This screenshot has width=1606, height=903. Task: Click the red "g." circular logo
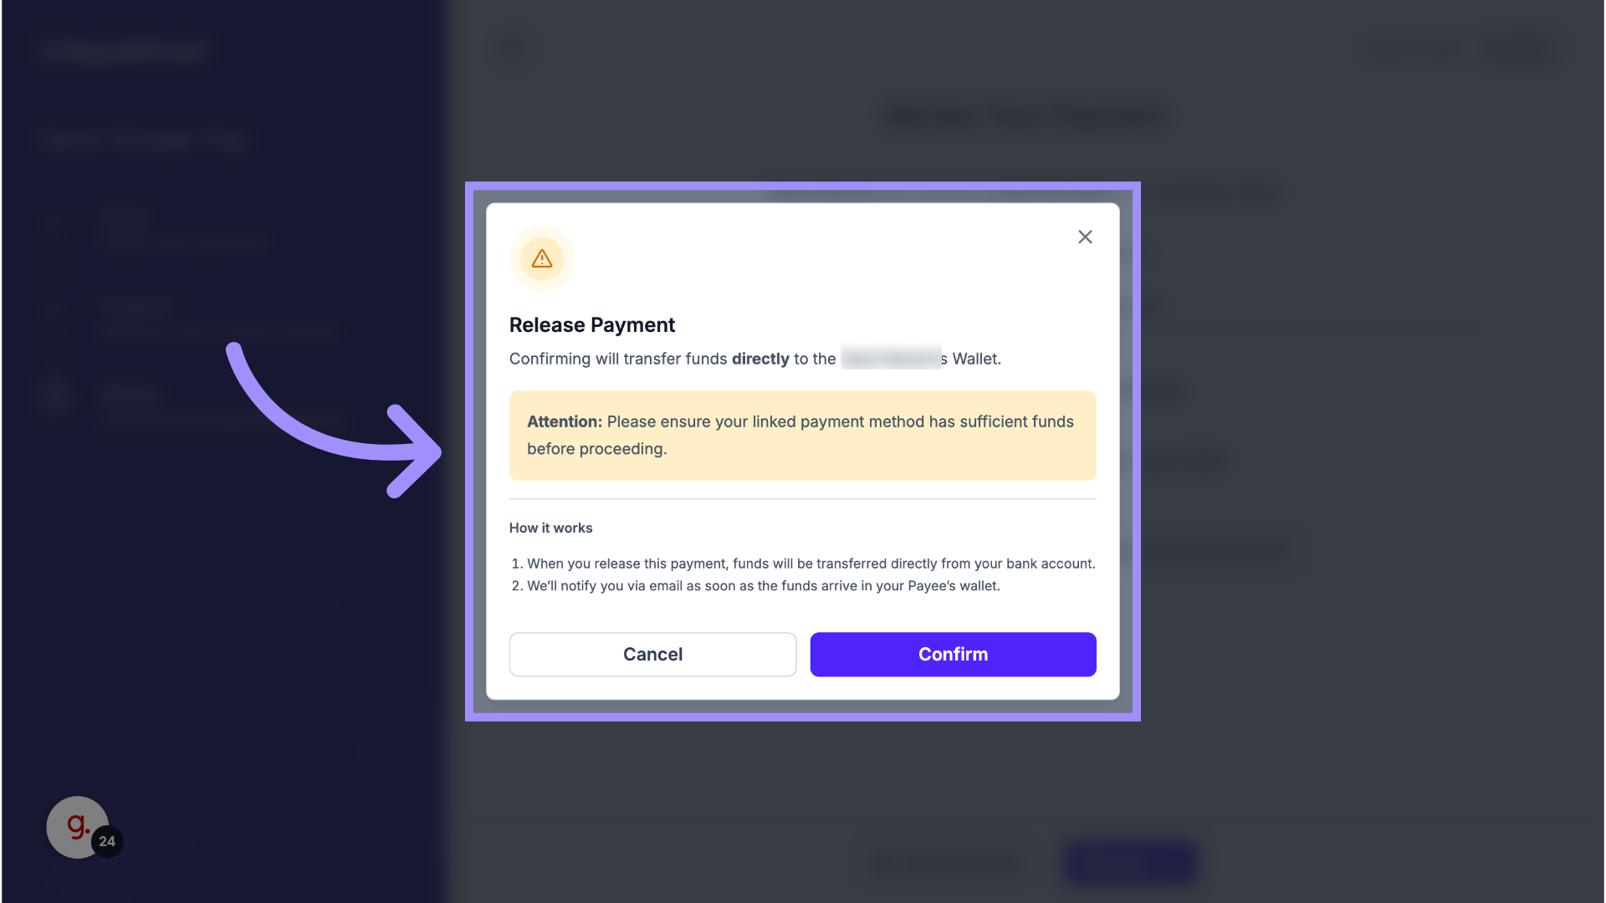coord(77,826)
